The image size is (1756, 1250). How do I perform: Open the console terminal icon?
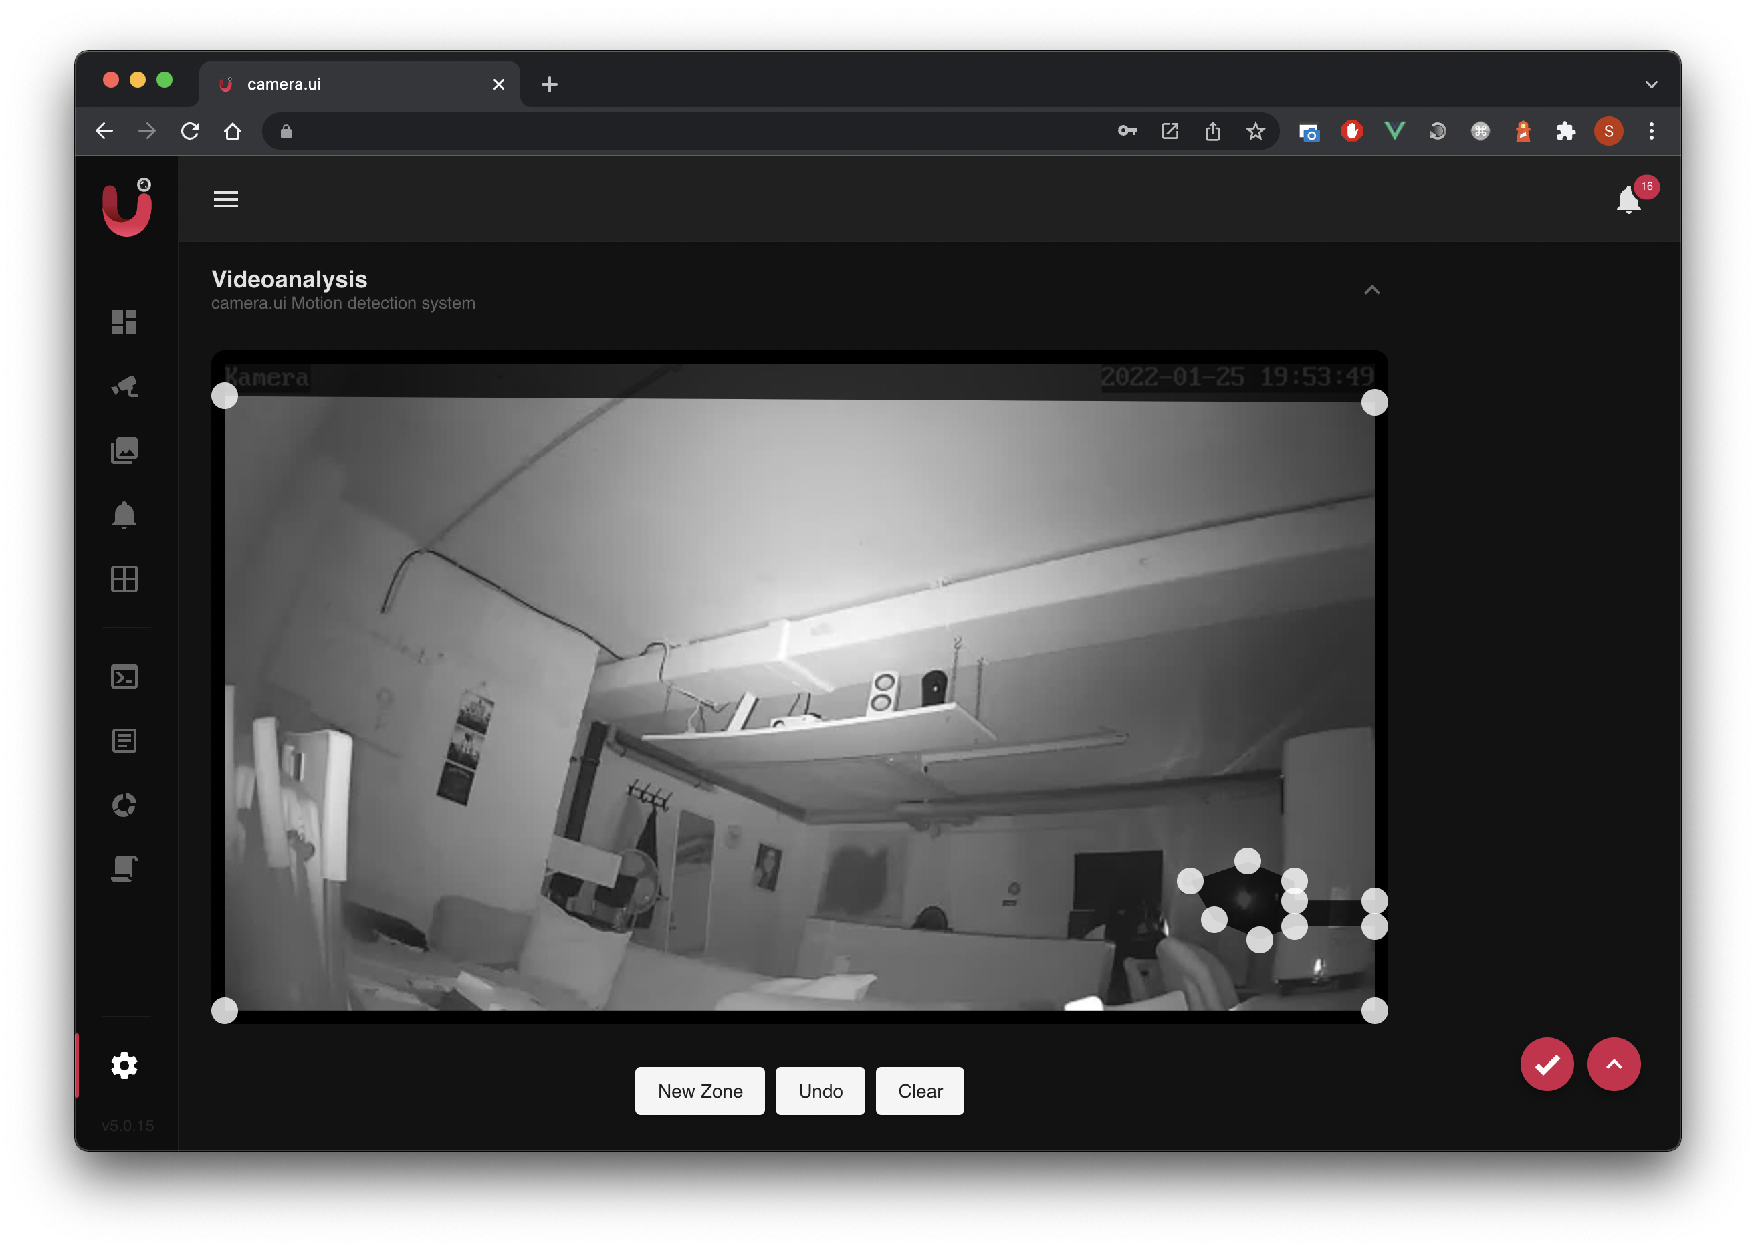pyautogui.click(x=124, y=676)
